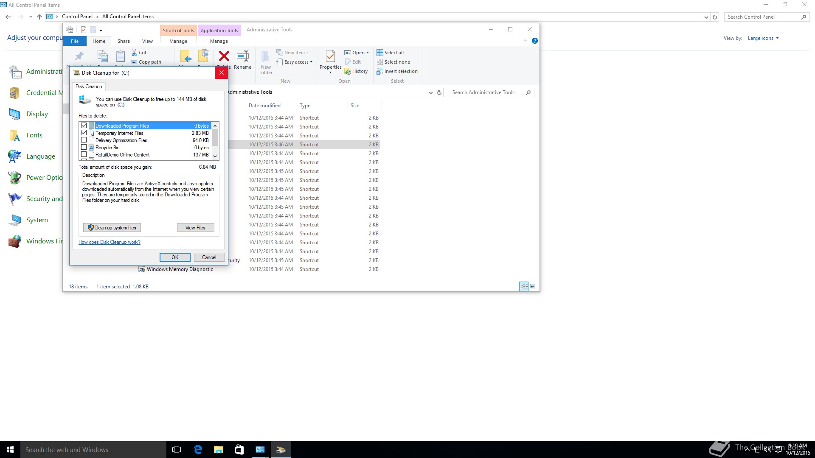
Task: Open How does Disk Cleanup work link
Action: pyautogui.click(x=109, y=242)
